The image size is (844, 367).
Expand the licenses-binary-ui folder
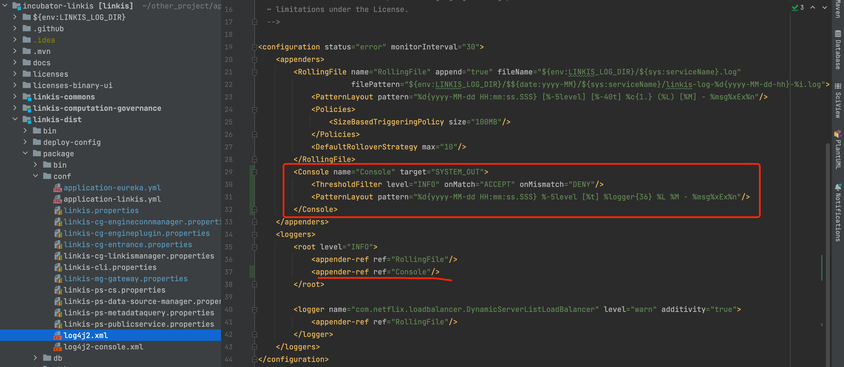point(15,85)
